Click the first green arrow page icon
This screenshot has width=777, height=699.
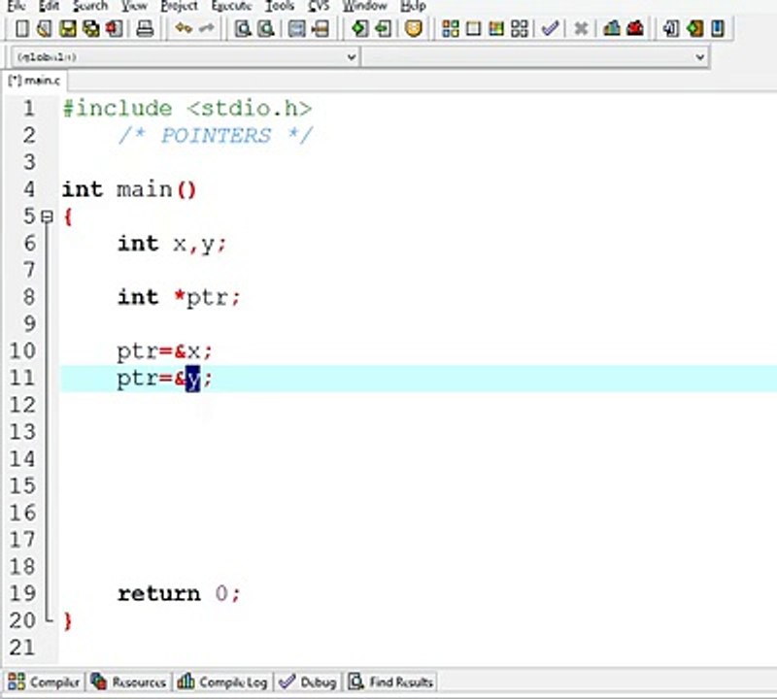[x=359, y=28]
